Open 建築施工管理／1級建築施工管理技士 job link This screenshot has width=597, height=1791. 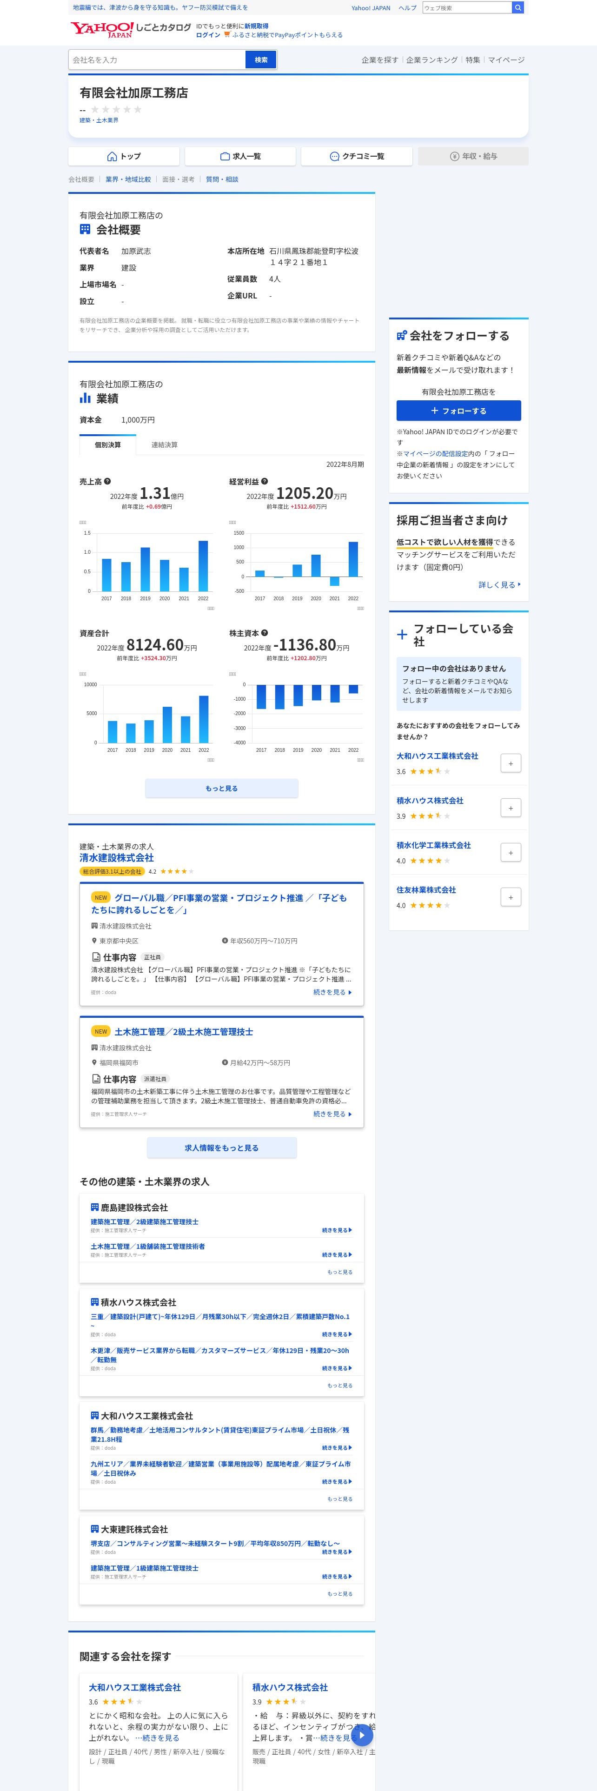[145, 1568]
